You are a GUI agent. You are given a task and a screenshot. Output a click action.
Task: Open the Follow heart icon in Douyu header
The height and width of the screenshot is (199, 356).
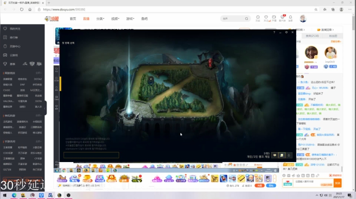point(266,17)
